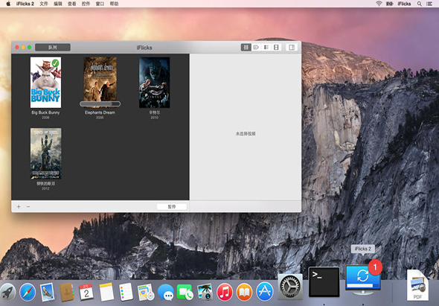
Task: Open iTunes from the Dock
Action: tap(225, 292)
